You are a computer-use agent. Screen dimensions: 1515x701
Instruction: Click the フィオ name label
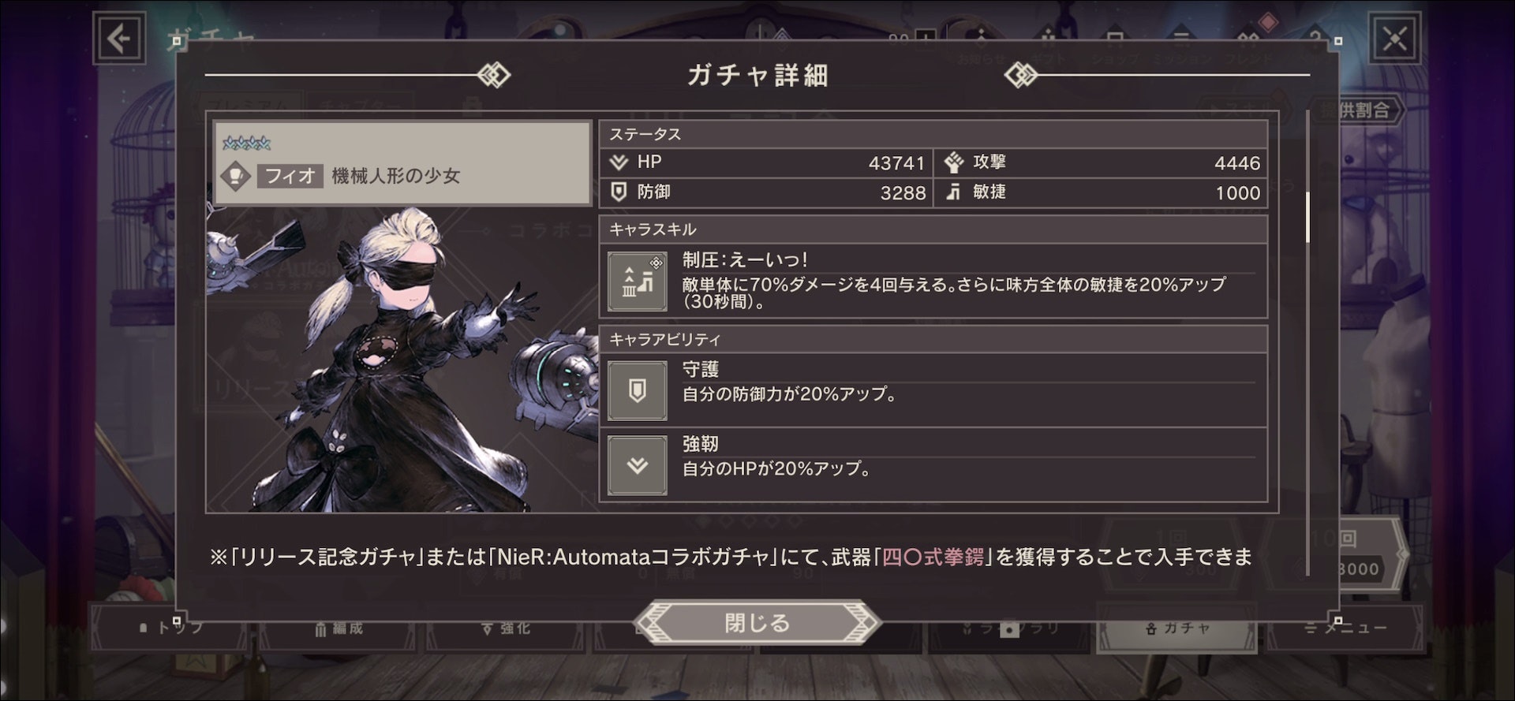(x=290, y=175)
